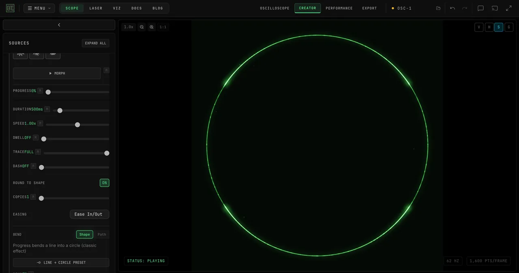Screen dimensions: 519x273
Task: Click the 1,600 PTS/FRAME readout
Action: [x=489, y=261]
